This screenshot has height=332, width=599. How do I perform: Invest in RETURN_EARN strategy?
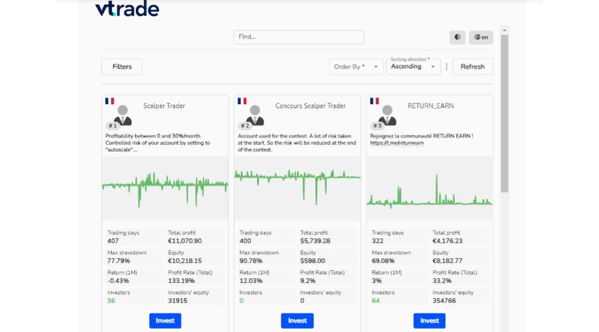[x=430, y=321]
